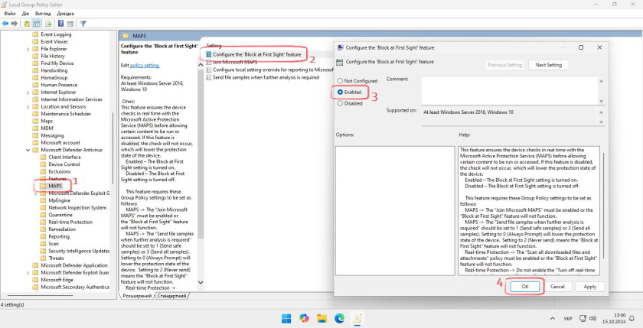Image resolution: width=643 pixels, height=328 pixels.
Task: Open the Довідка menu
Action: 65,14
